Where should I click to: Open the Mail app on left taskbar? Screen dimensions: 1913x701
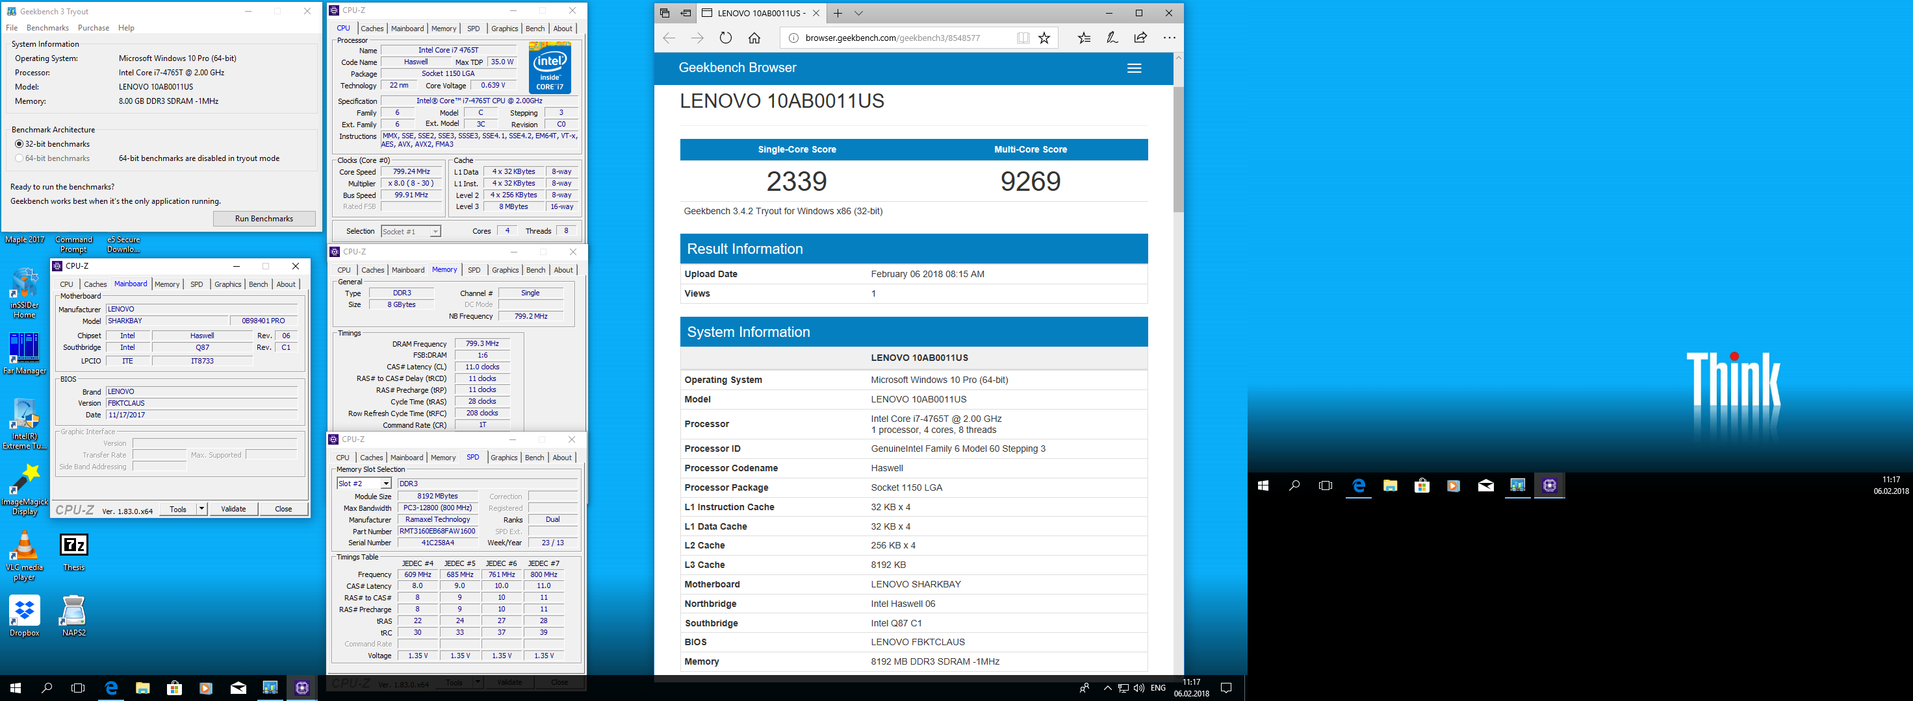pyautogui.click(x=238, y=687)
